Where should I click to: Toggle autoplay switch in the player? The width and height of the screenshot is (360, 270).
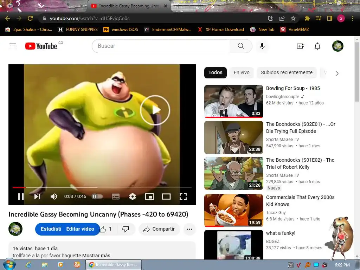[97, 197]
